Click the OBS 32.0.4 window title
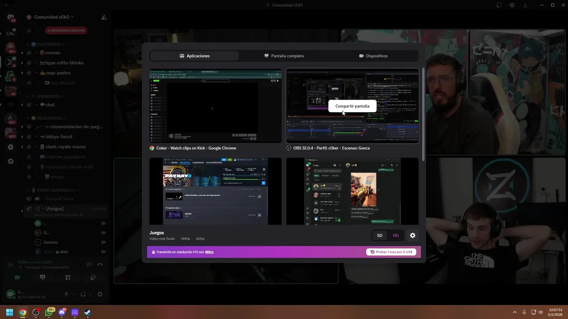The width and height of the screenshot is (568, 319). pos(331,148)
